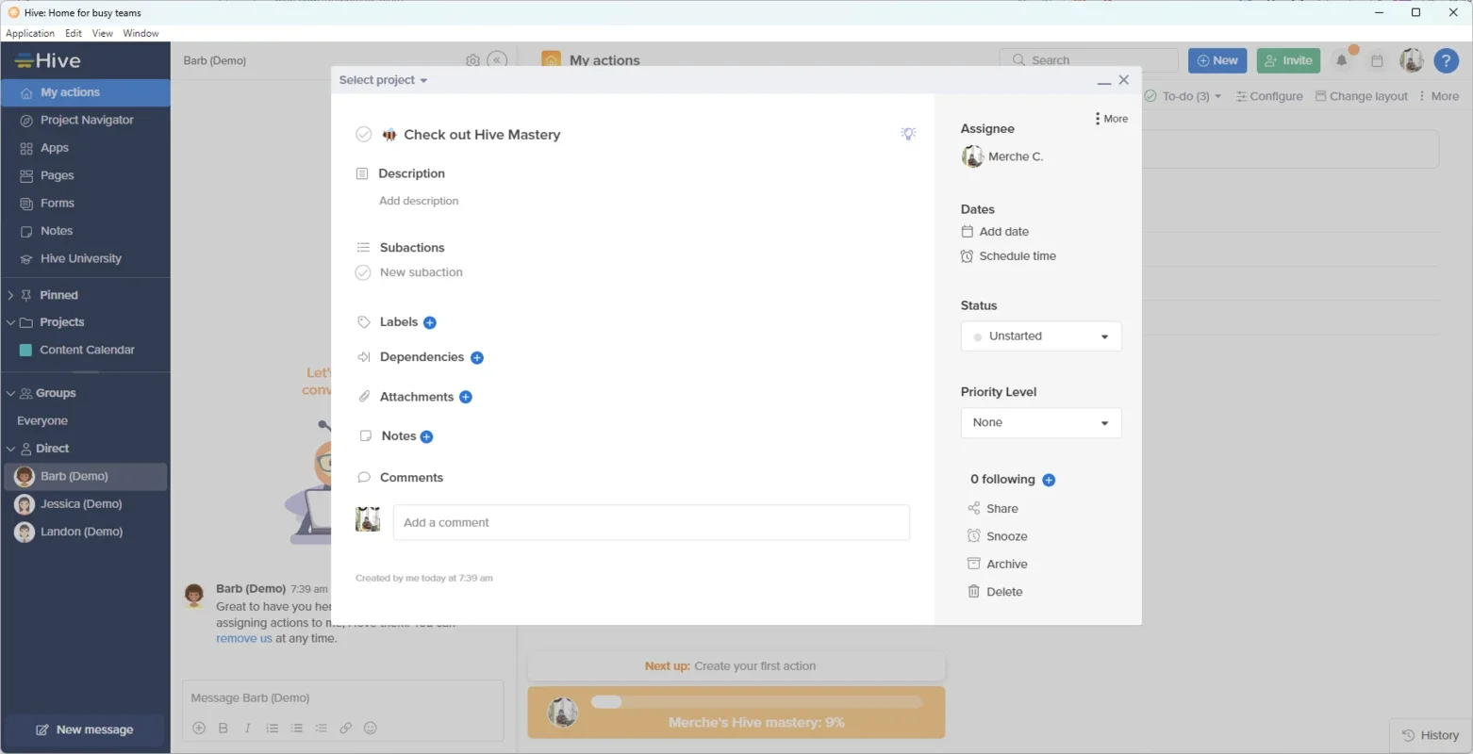Open More options in action card
Screen dimensions: 1473x754
coord(1111,119)
